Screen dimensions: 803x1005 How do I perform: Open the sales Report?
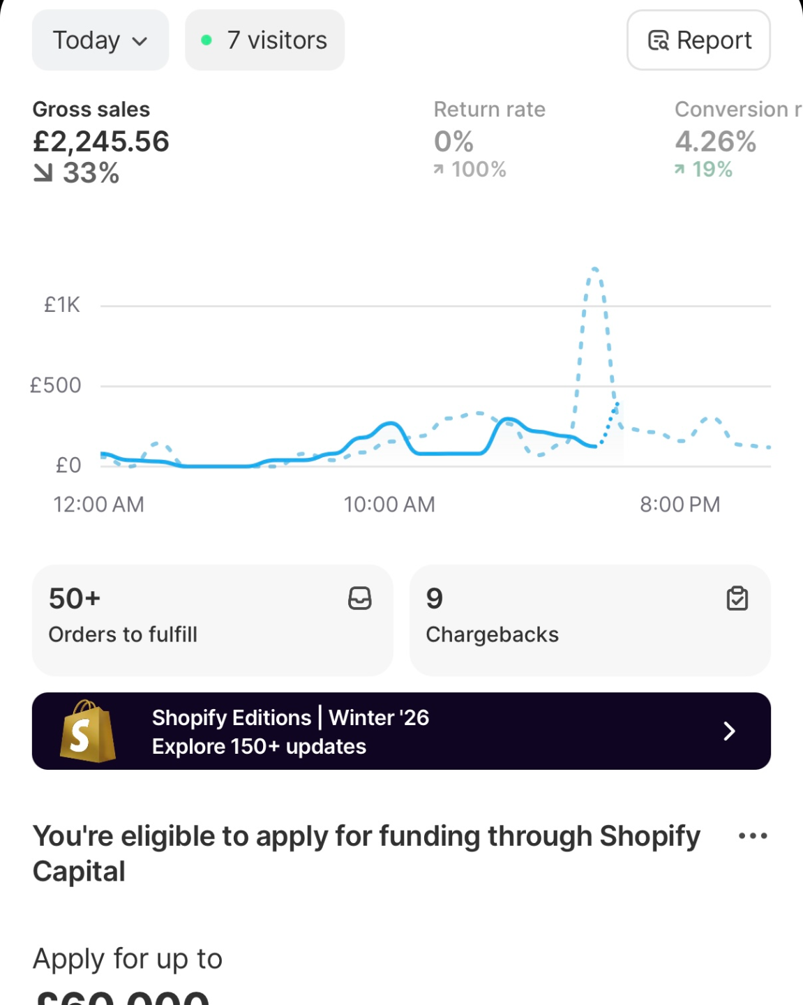[x=698, y=40]
